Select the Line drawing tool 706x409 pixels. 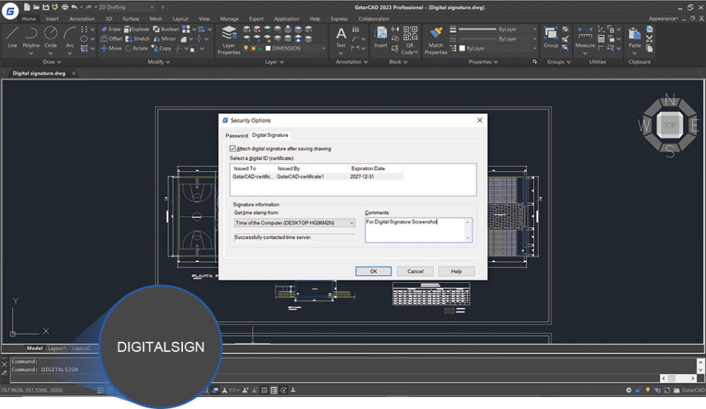(12, 37)
